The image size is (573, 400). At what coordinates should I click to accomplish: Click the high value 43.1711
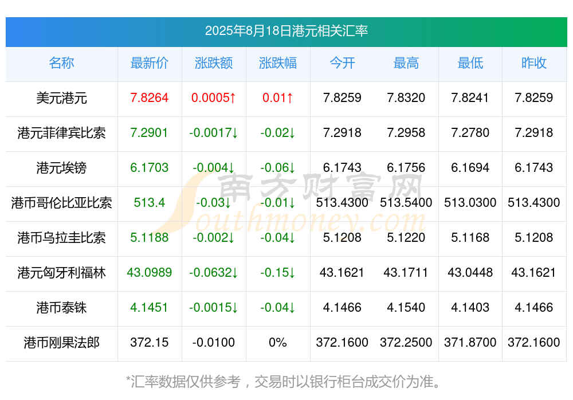pos(406,272)
